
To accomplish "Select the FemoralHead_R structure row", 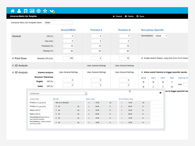I will point(95,118).
